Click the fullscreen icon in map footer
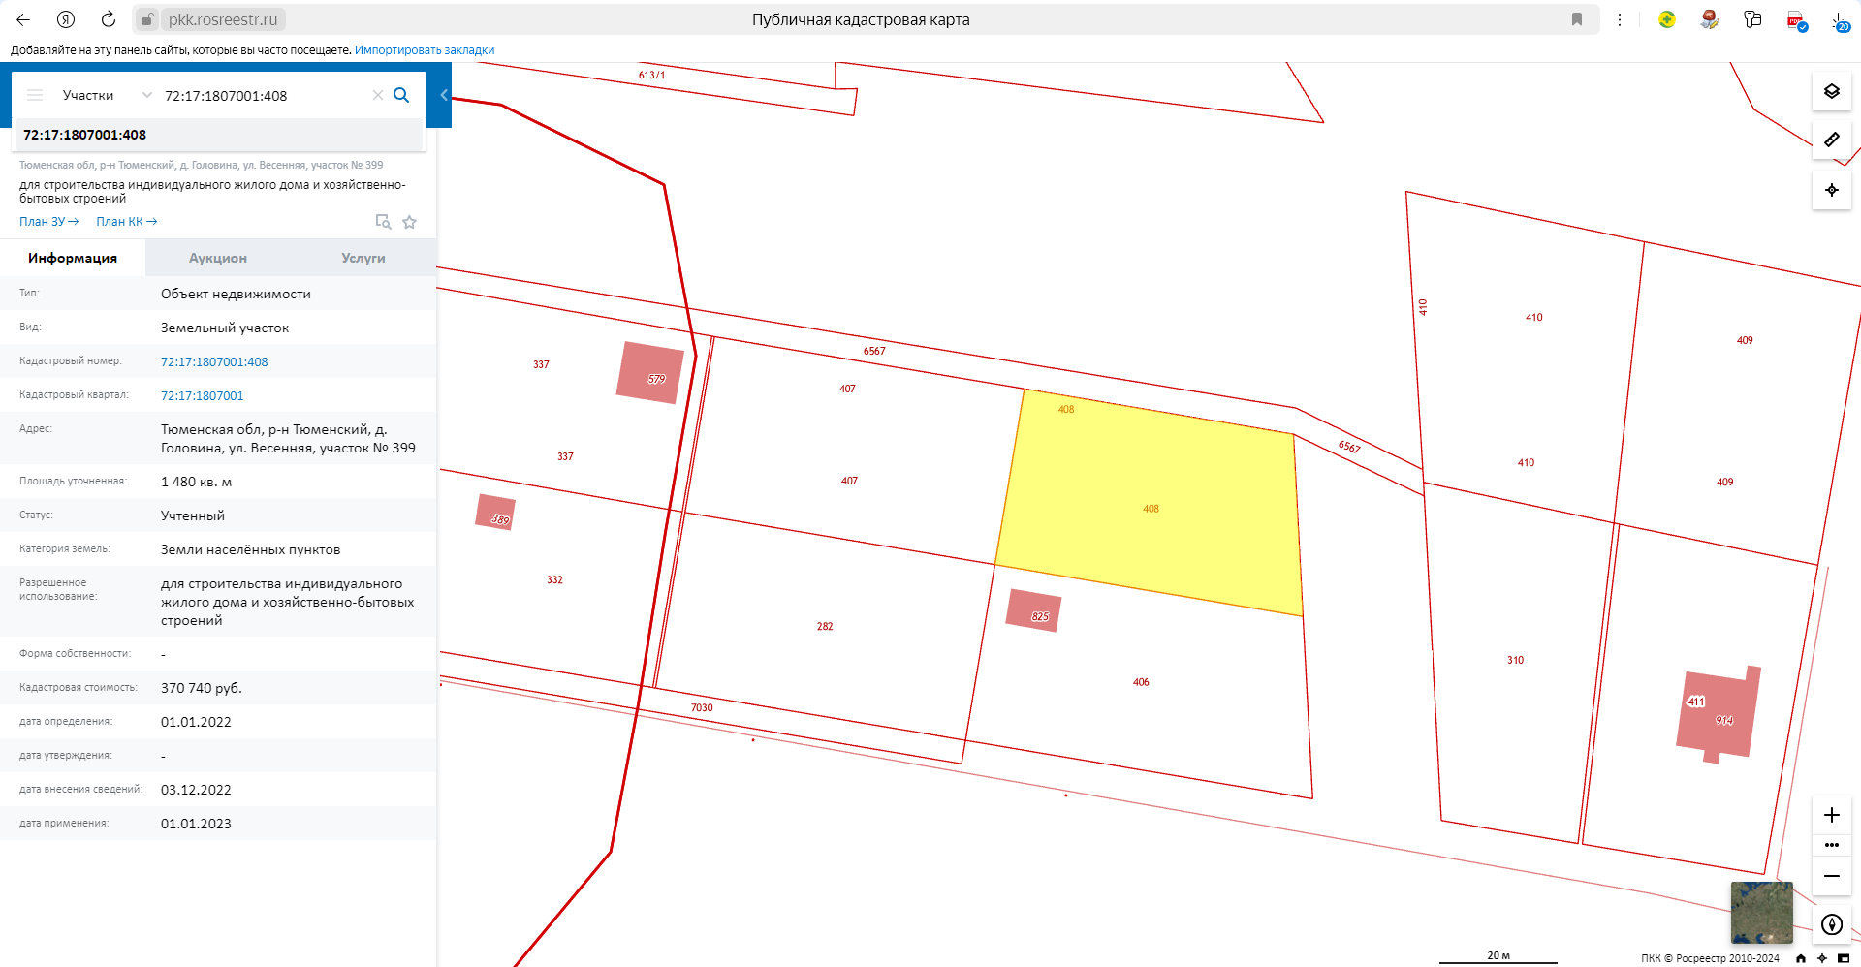Image resolution: width=1861 pixels, height=967 pixels. [1844, 958]
